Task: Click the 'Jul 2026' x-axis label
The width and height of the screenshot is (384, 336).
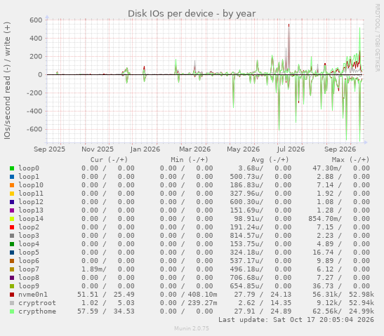Action: click(291, 149)
